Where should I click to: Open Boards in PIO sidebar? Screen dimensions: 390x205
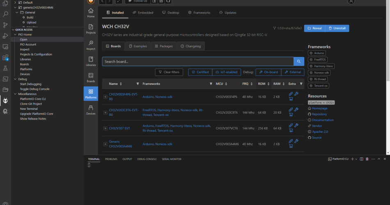click(91, 77)
